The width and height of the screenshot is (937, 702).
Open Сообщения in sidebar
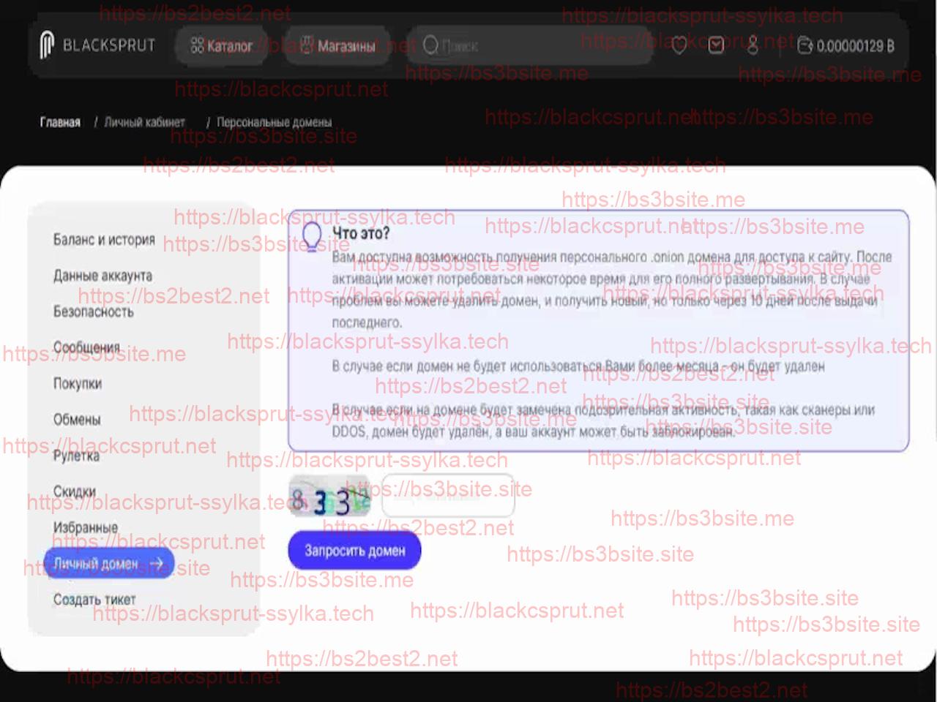coord(86,347)
